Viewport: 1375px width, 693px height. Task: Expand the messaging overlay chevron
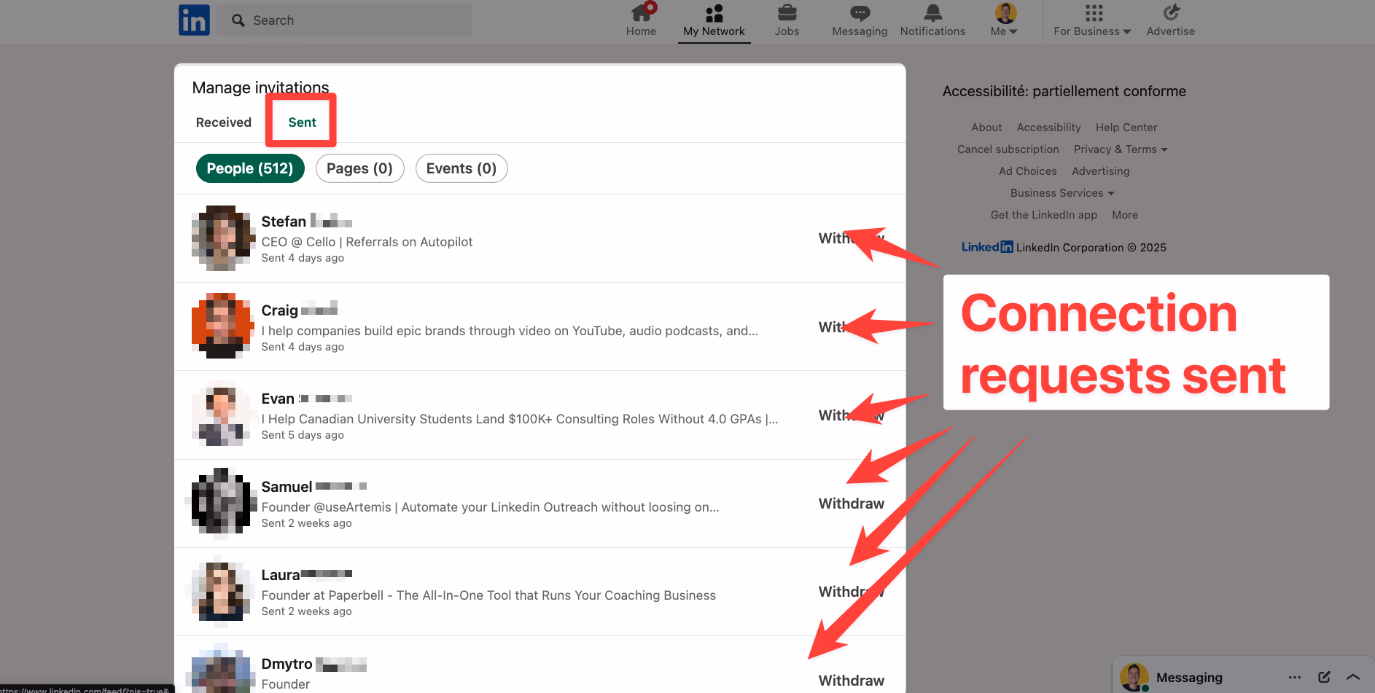(x=1353, y=678)
